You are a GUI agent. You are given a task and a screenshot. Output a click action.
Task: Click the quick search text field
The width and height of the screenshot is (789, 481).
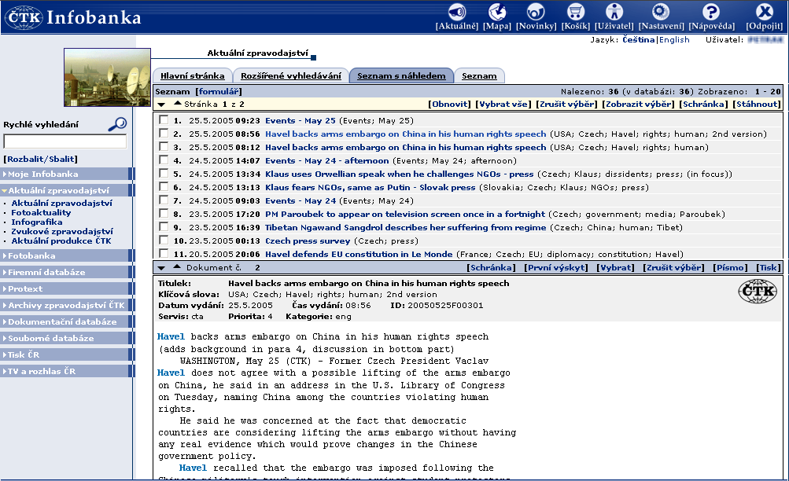(x=65, y=142)
